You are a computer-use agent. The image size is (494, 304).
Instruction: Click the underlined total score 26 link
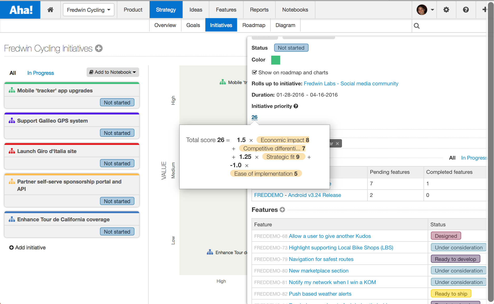click(x=254, y=117)
